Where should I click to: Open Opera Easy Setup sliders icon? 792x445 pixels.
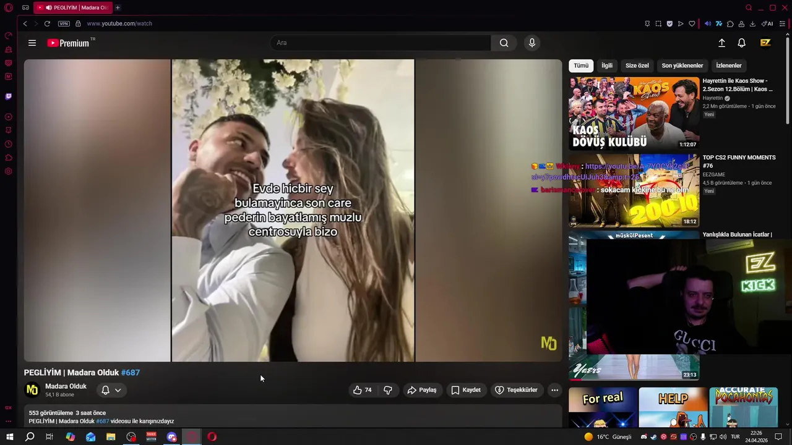click(x=782, y=23)
